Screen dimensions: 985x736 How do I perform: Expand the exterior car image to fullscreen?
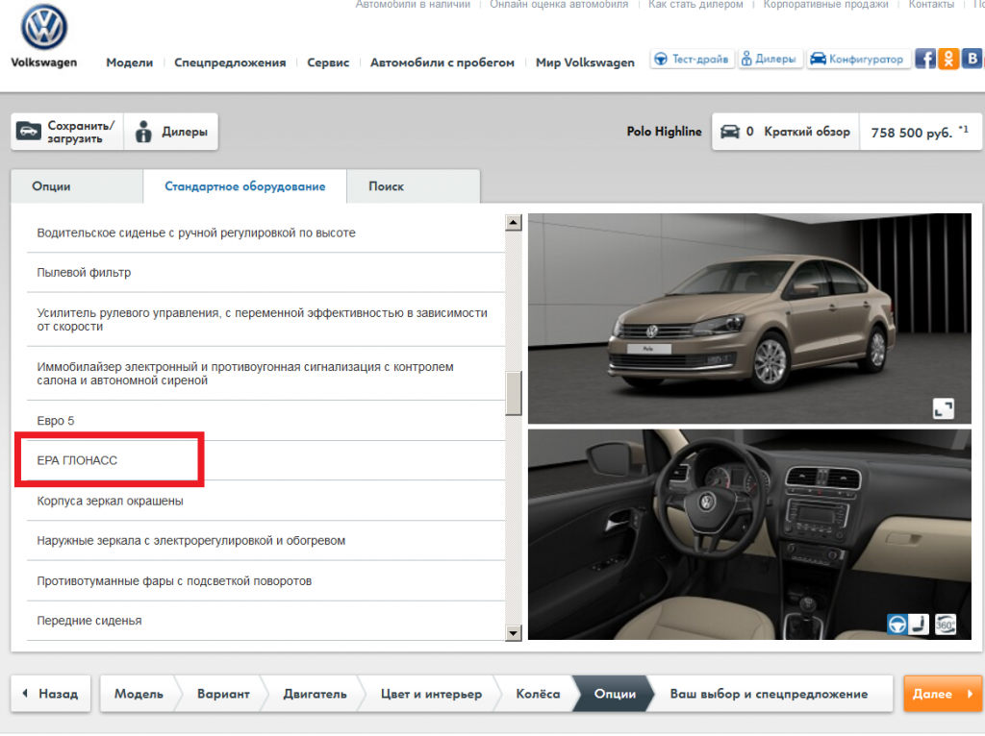tap(943, 408)
